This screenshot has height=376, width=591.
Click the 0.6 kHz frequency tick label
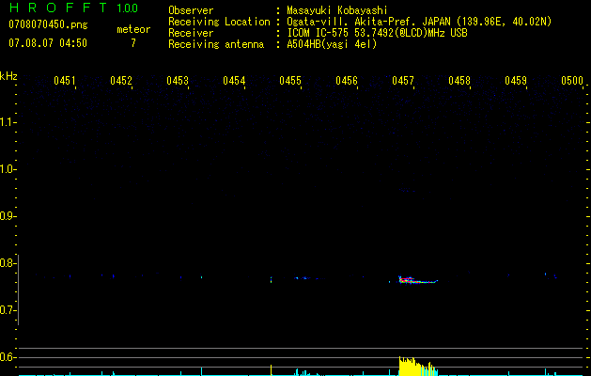[8, 357]
